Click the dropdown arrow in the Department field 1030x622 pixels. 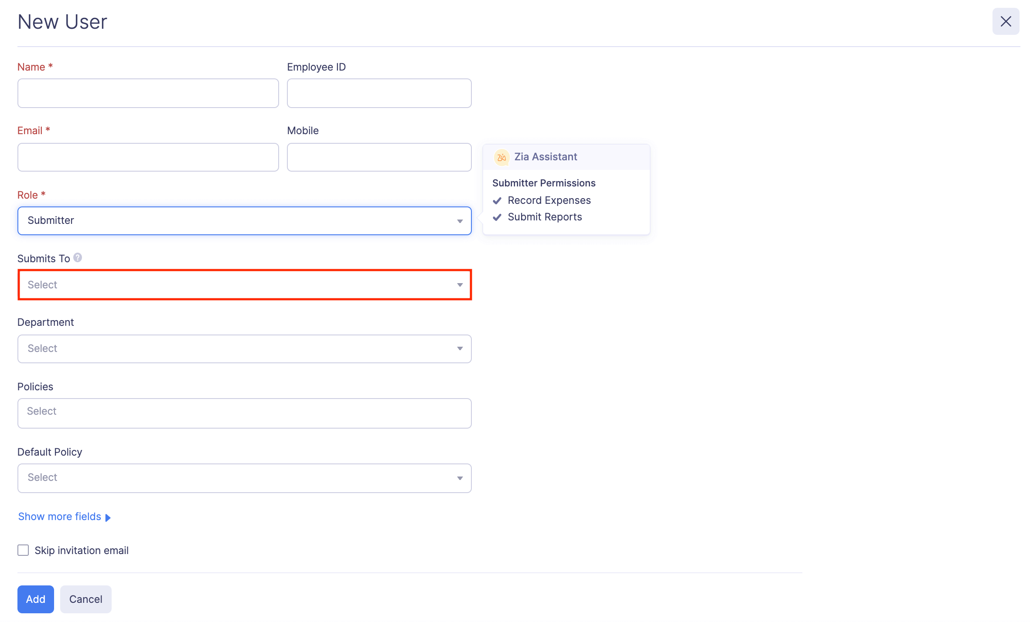click(460, 348)
